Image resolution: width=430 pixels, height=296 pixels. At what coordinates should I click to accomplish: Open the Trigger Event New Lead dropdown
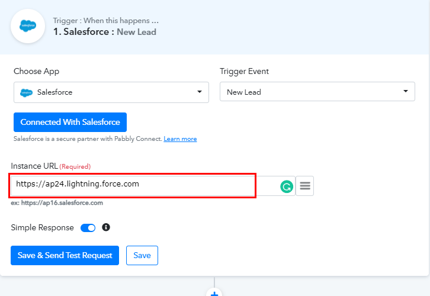coord(317,92)
